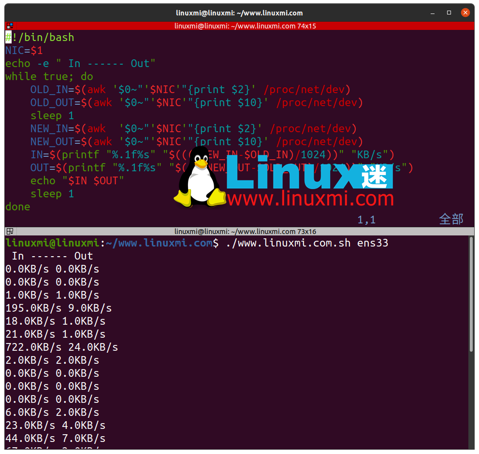Image resolution: width=479 pixels, height=454 pixels.
Task: Open the group menu icon of the 73x16 pane
Action: pos(10,232)
